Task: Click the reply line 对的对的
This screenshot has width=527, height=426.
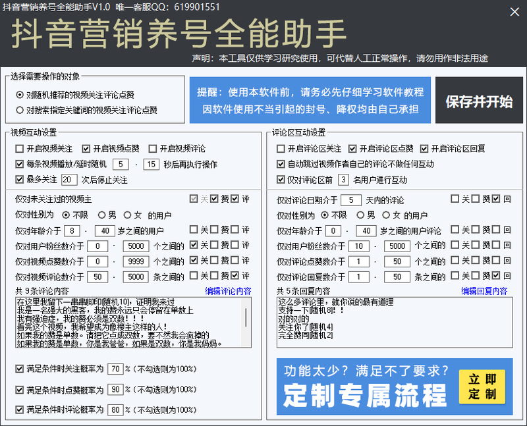Action: tap(293, 319)
